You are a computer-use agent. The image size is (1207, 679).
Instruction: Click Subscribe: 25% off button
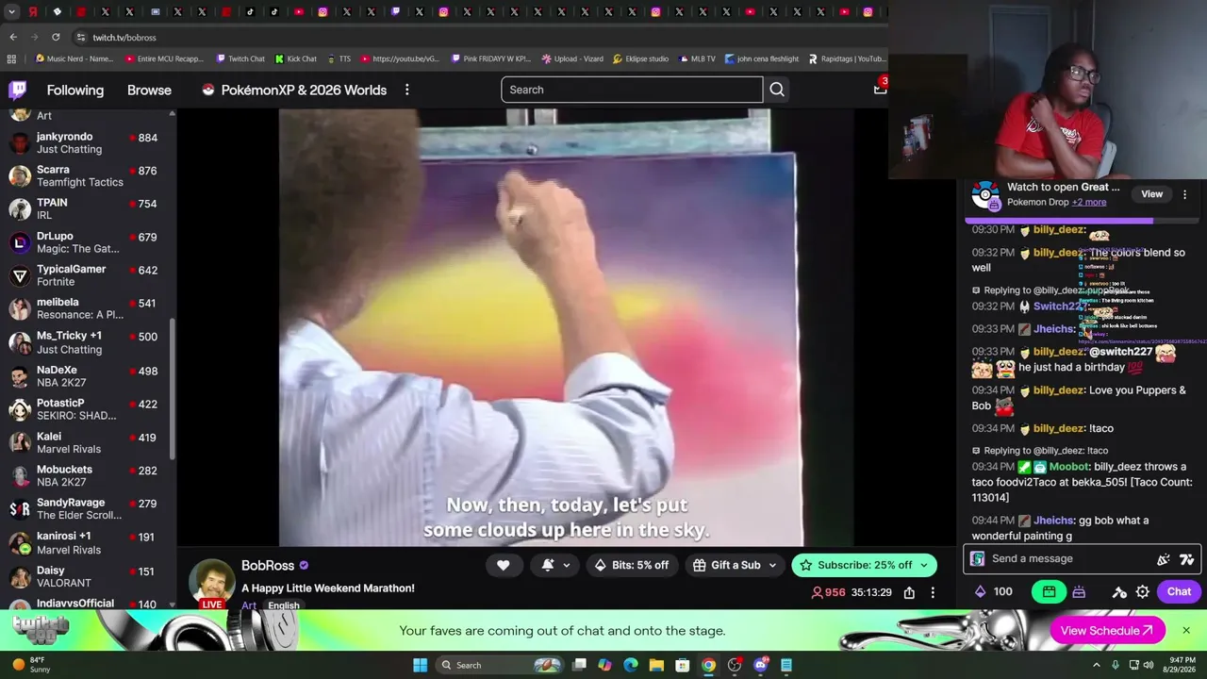coord(864,565)
